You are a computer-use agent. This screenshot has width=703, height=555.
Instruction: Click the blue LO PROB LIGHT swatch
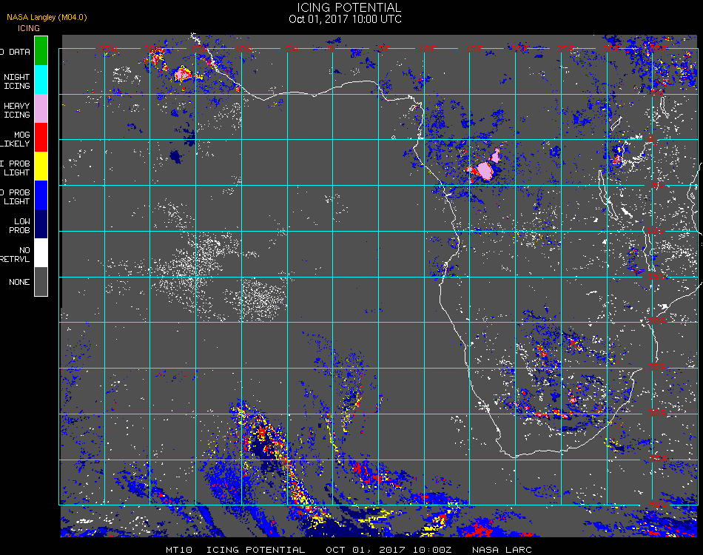click(x=41, y=195)
